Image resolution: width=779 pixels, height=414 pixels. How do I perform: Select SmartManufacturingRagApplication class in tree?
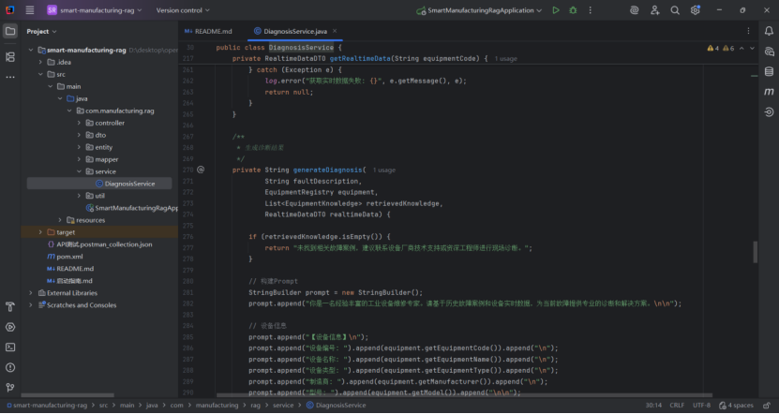click(x=131, y=208)
